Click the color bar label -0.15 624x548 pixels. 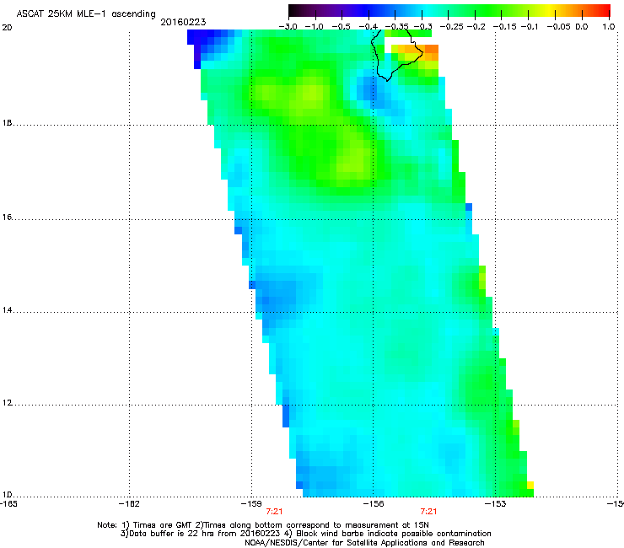(x=504, y=27)
